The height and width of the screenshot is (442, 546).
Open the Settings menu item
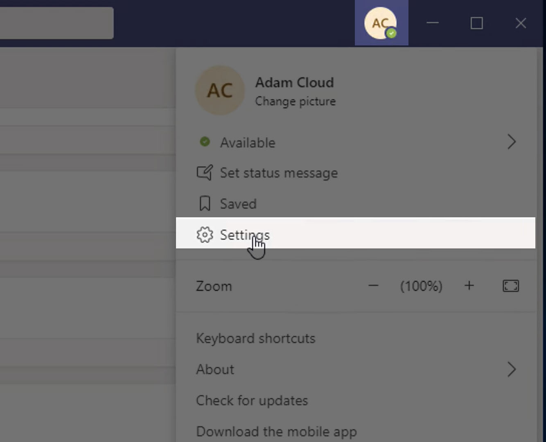click(x=245, y=235)
